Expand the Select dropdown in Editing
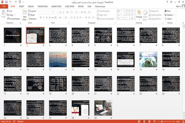 [169, 19]
